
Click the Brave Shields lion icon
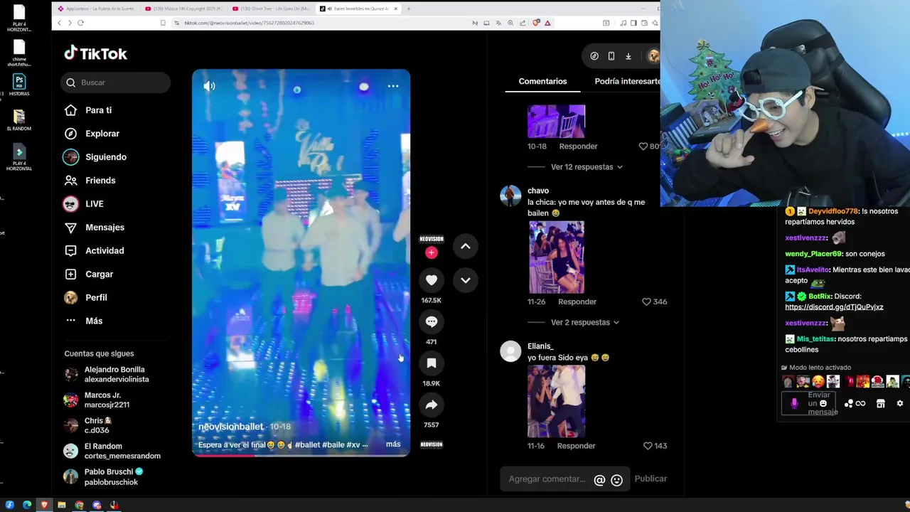[537, 23]
